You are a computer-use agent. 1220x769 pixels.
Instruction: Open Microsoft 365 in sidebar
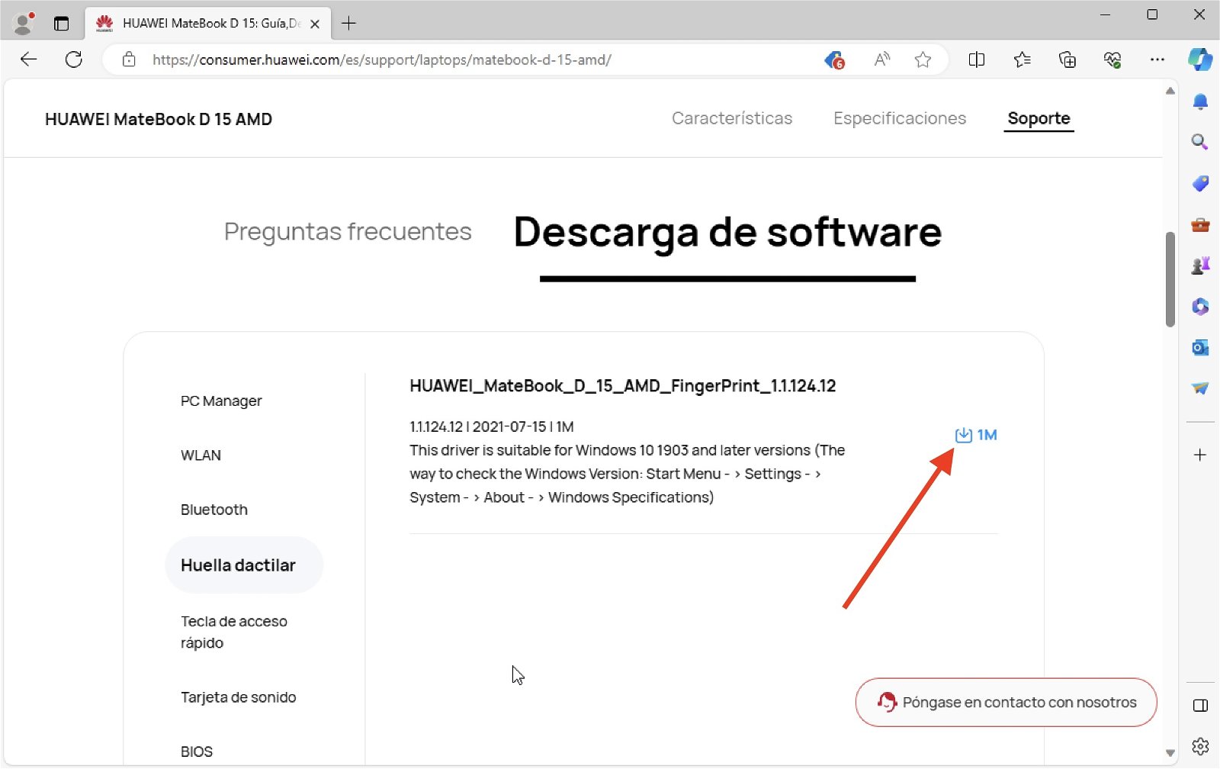pos(1200,307)
